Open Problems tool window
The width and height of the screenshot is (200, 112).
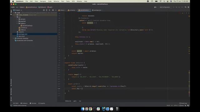pyautogui.click(x=24, y=103)
